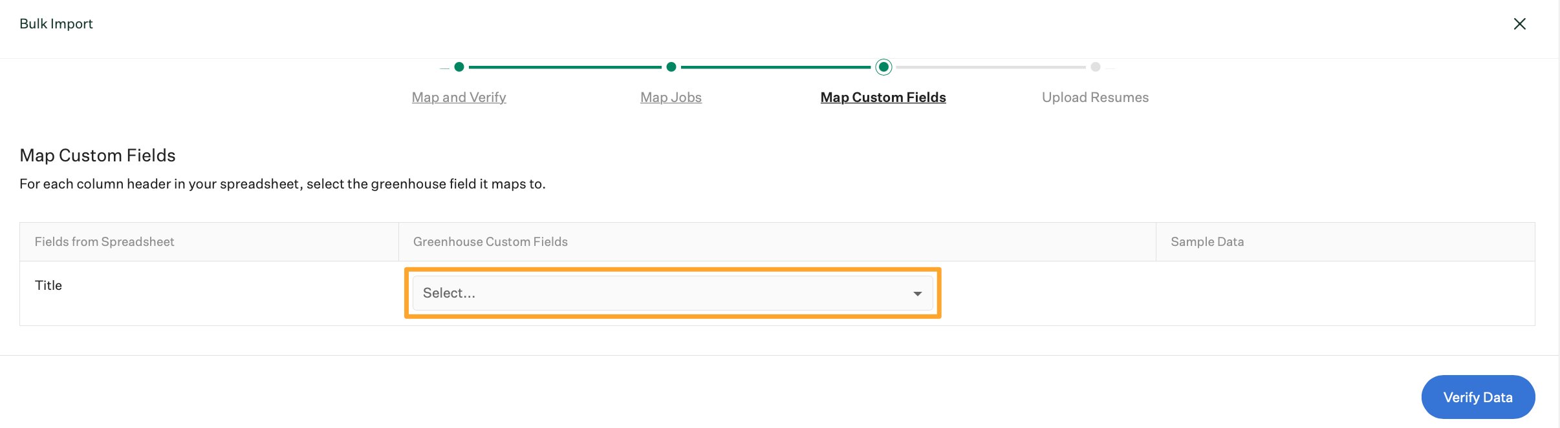
Task: Close the Bulk Import dialog
Action: (1520, 24)
